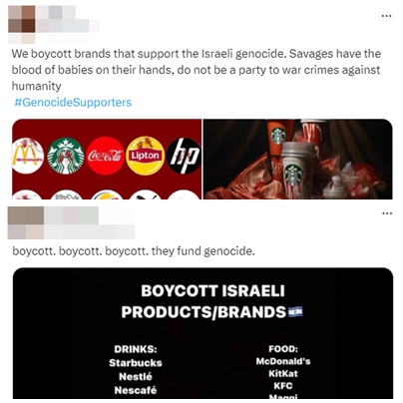Click the first post's text starting "We boycott brands"
This screenshot has width=403, height=403.
pos(197,70)
